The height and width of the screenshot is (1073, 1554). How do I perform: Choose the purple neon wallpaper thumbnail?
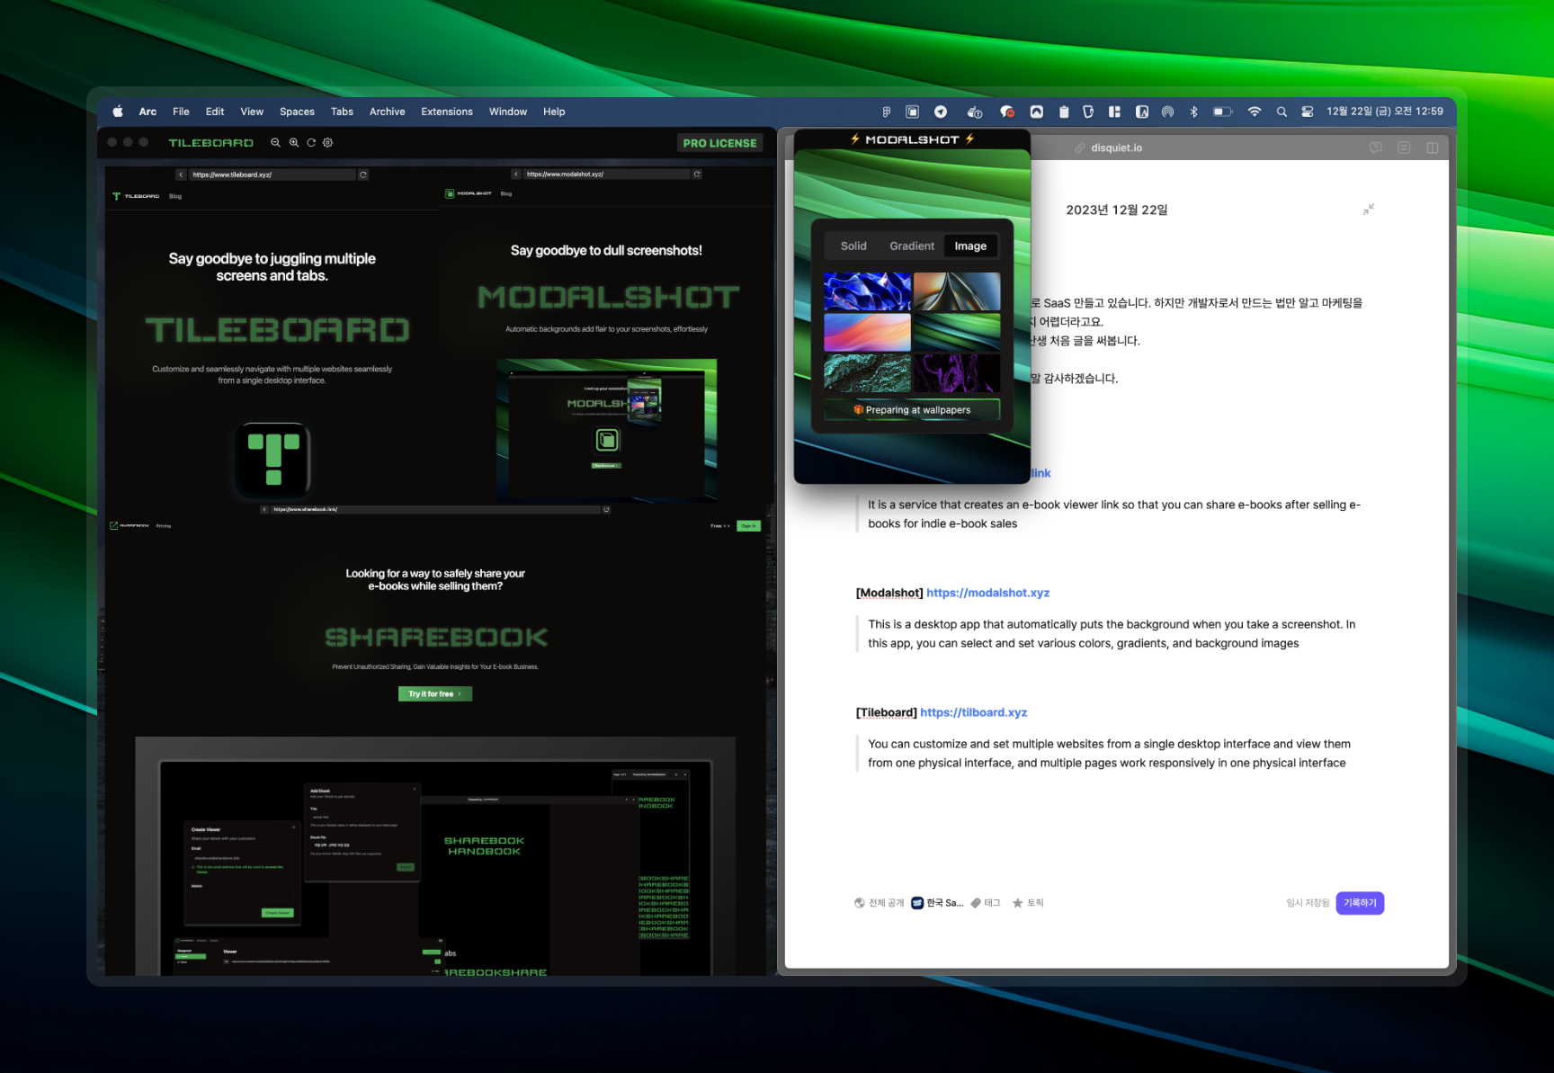[957, 372]
